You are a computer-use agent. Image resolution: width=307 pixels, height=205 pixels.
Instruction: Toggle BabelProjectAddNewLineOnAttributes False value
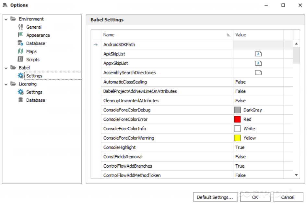258,91
